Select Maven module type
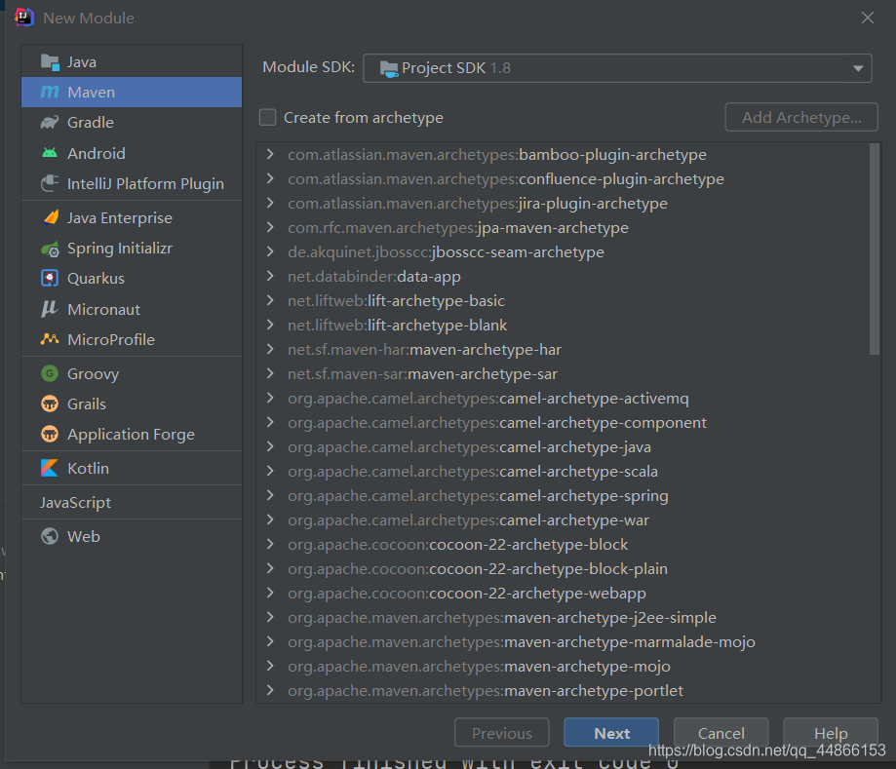 [x=132, y=92]
